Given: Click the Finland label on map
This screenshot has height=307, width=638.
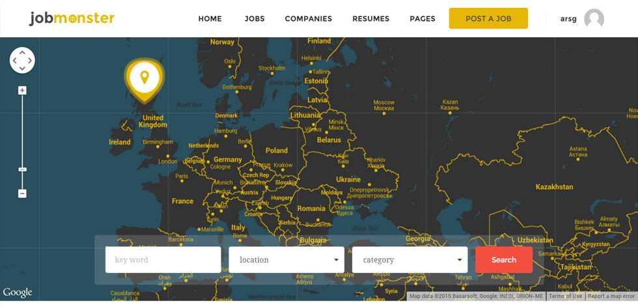Looking at the screenshot, I should click(319, 41).
